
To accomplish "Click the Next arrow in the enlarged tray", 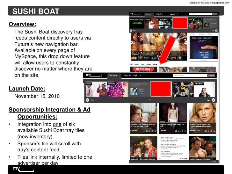I will tap(213, 100).
